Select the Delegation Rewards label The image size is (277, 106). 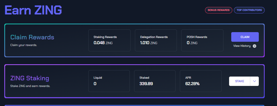tap(154, 37)
